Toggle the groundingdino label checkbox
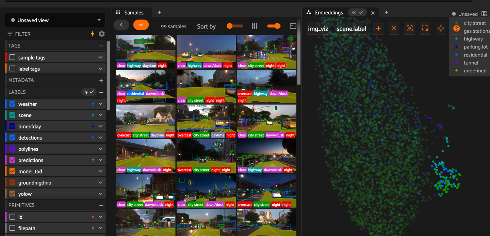 [13, 183]
